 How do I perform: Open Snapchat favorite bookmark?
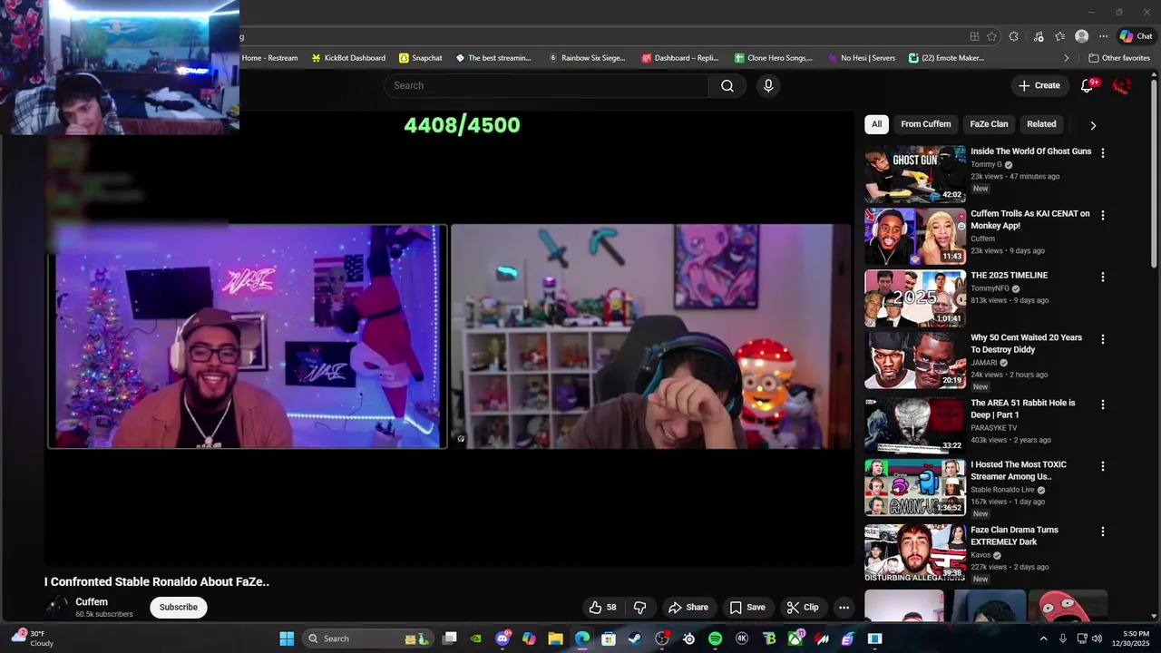(421, 58)
